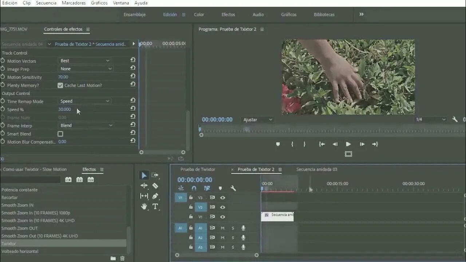Reset the Image Prep parameter
466x262 pixels.
click(x=133, y=68)
